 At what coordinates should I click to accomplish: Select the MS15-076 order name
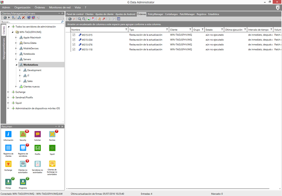click(x=87, y=45)
